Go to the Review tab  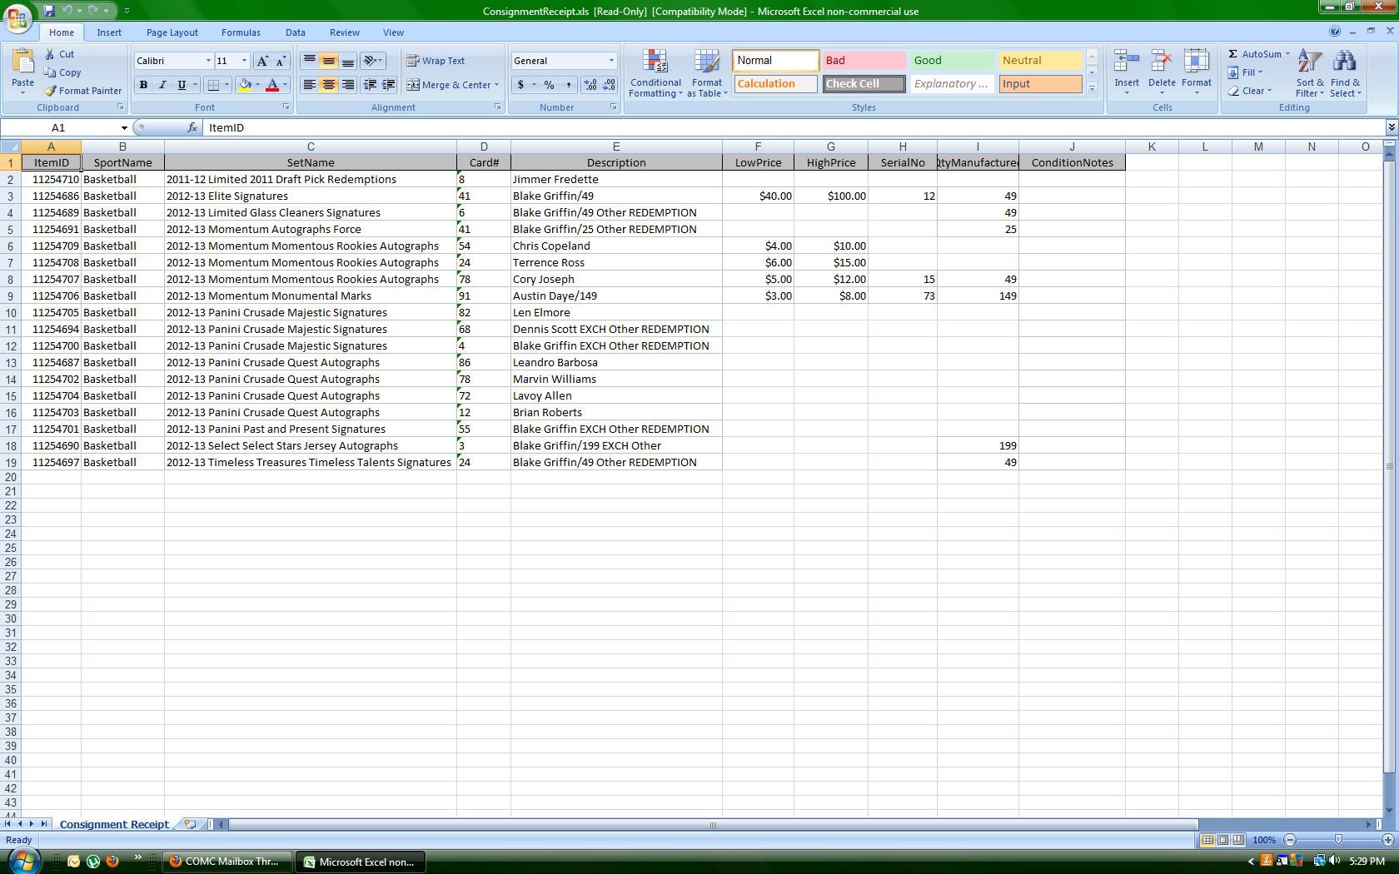tap(344, 32)
